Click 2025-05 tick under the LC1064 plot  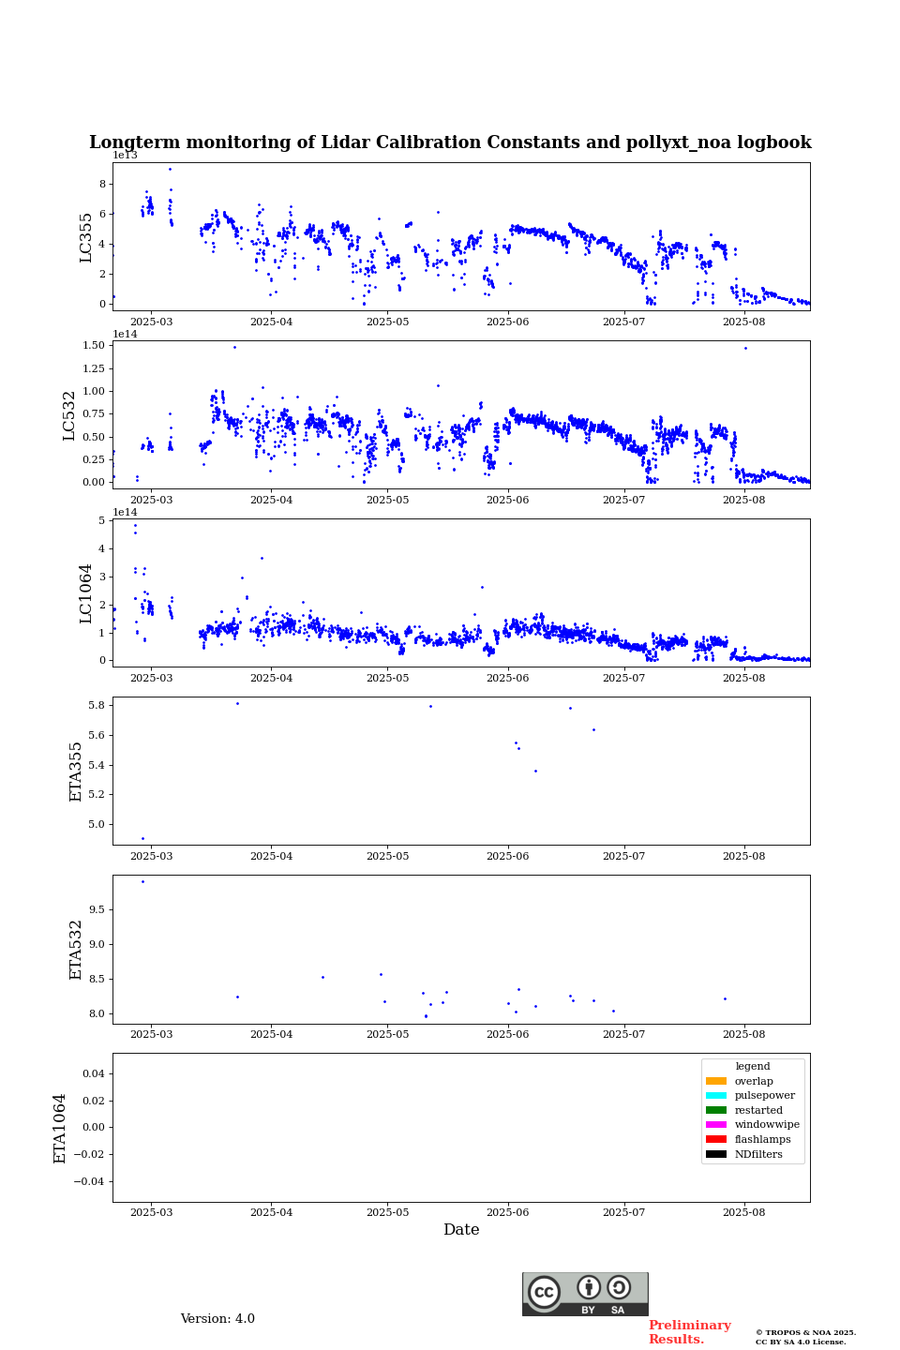tap(387, 678)
